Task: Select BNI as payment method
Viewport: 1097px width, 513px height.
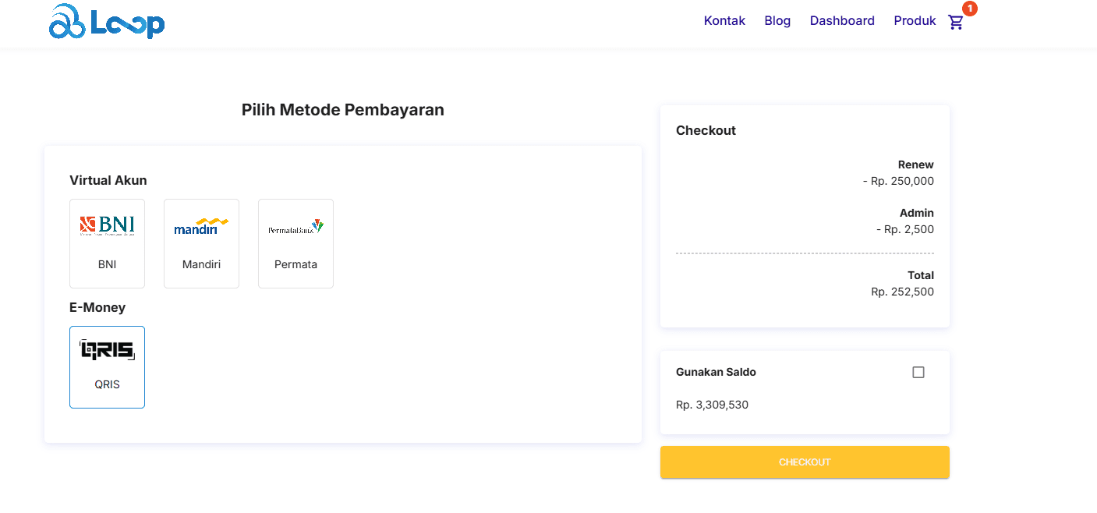Action: point(107,243)
